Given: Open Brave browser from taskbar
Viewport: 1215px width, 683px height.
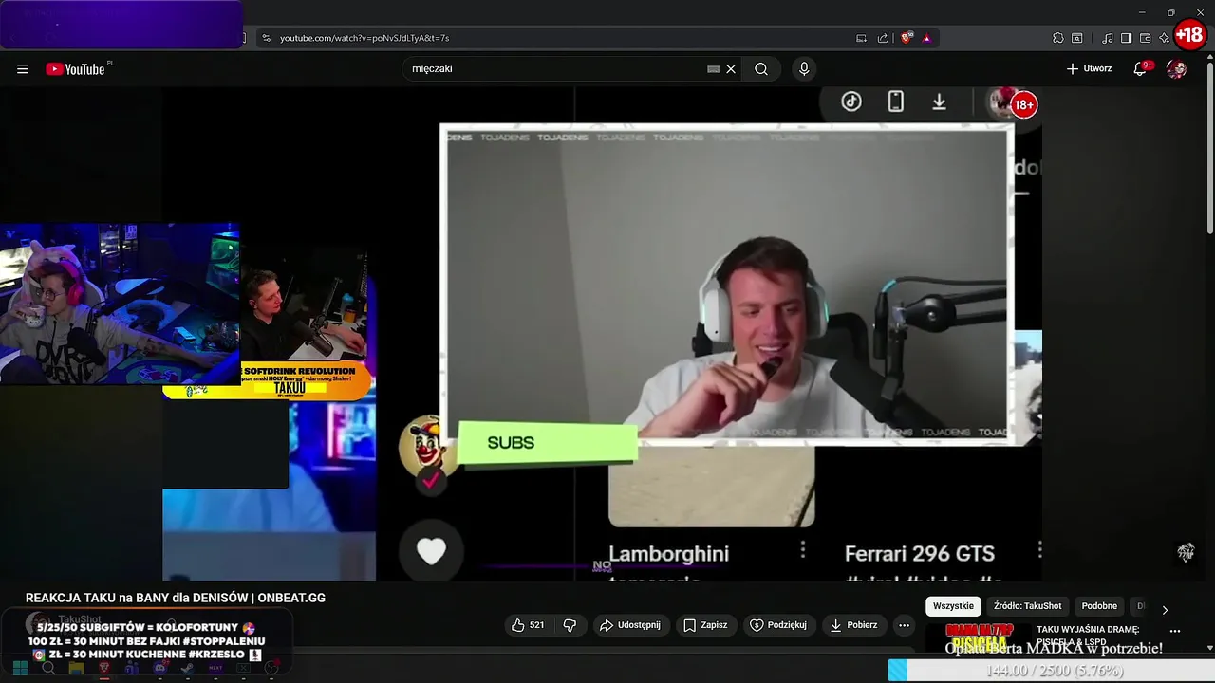Looking at the screenshot, I should pos(104,669).
